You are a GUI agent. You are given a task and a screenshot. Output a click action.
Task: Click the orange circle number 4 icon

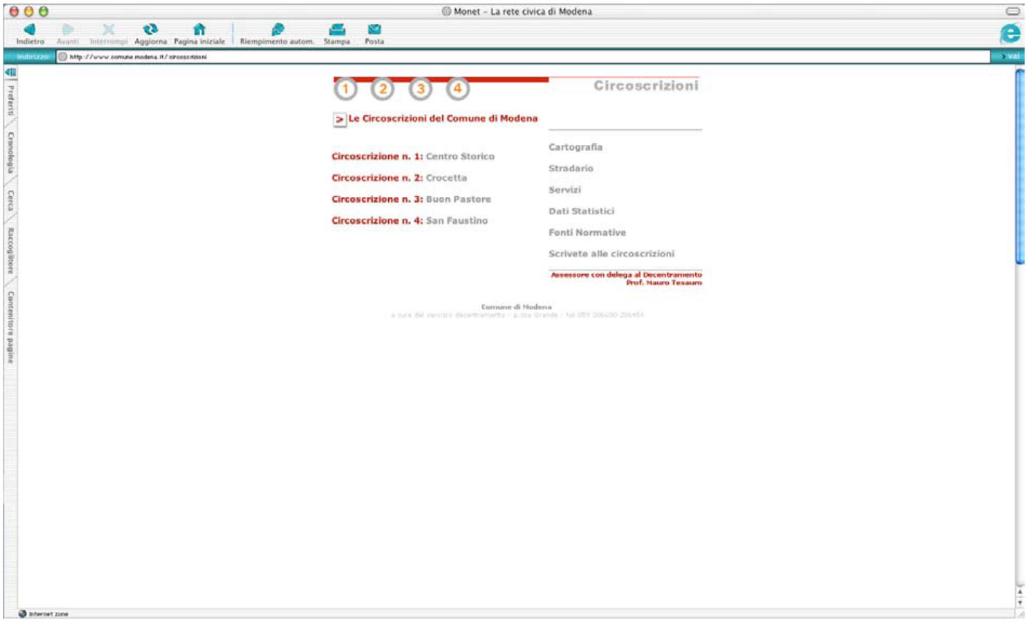pos(458,89)
